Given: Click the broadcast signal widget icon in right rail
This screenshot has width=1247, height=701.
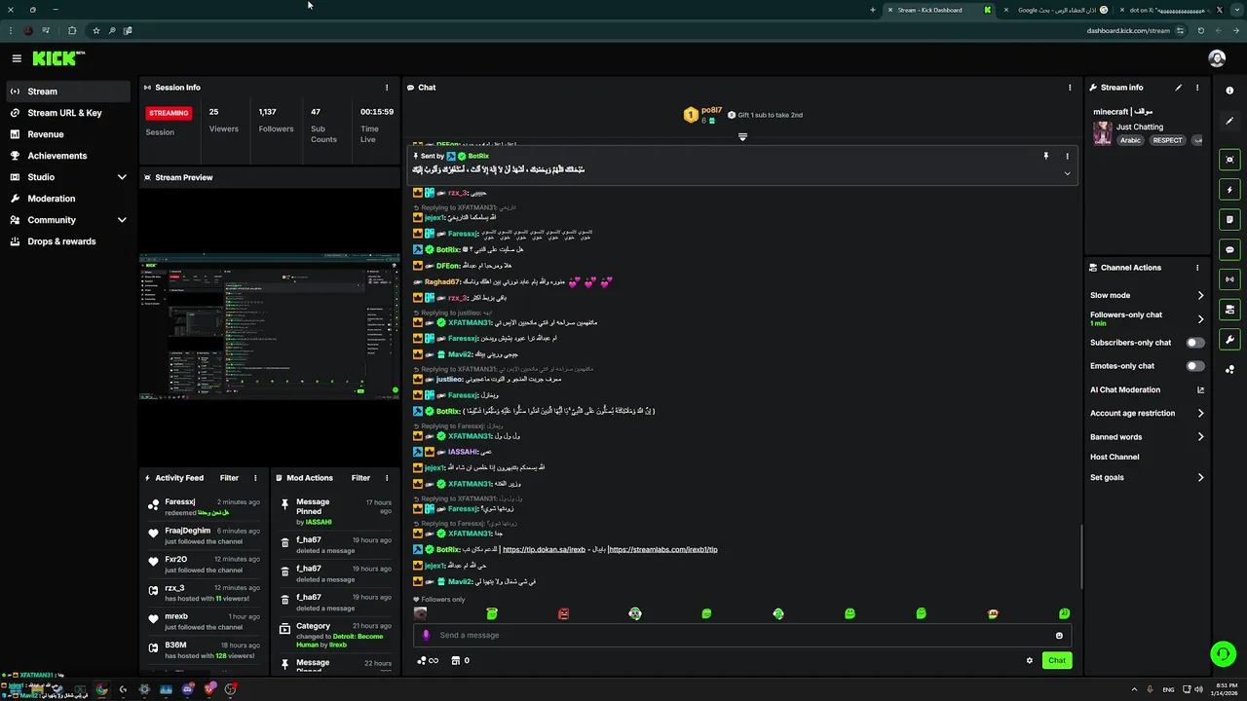Looking at the screenshot, I should coord(1229,279).
